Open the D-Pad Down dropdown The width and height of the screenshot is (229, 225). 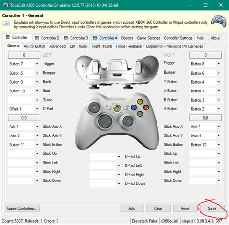click(x=106, y=184)
